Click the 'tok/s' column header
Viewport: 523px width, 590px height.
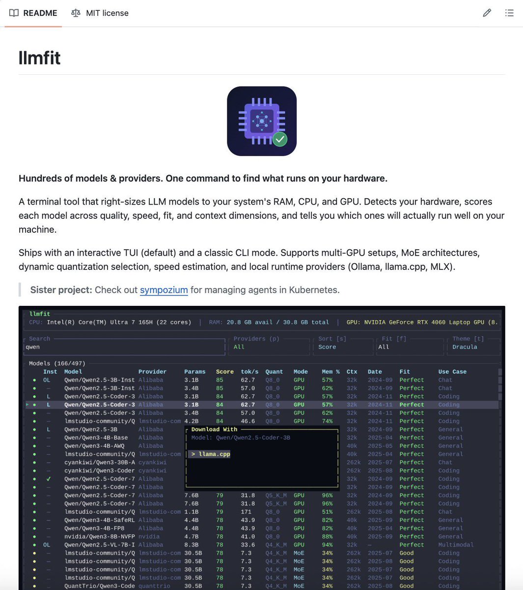pos(249,372)
